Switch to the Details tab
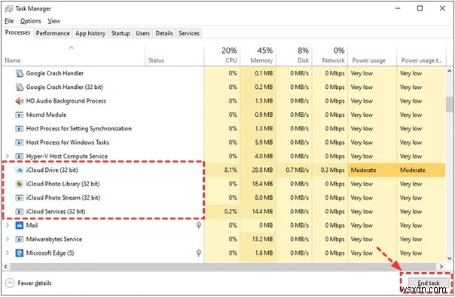This screenshot has width=455, height=297. (x=164, y=33)
